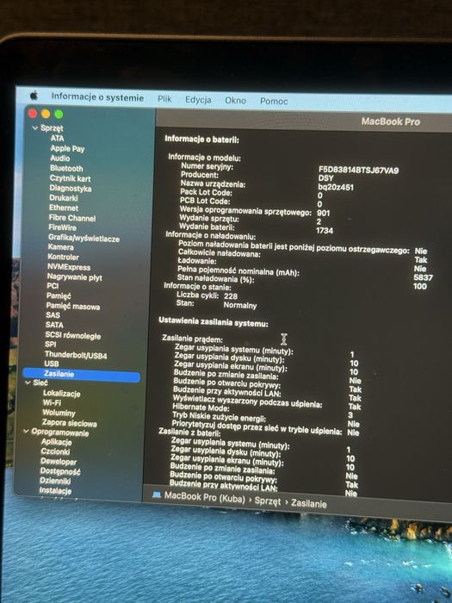Select NVMExpress in the sidebar

pos(69,267)
